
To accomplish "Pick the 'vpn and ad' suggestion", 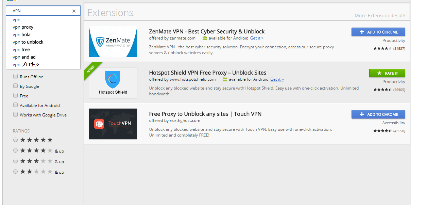I will point(43,57).
